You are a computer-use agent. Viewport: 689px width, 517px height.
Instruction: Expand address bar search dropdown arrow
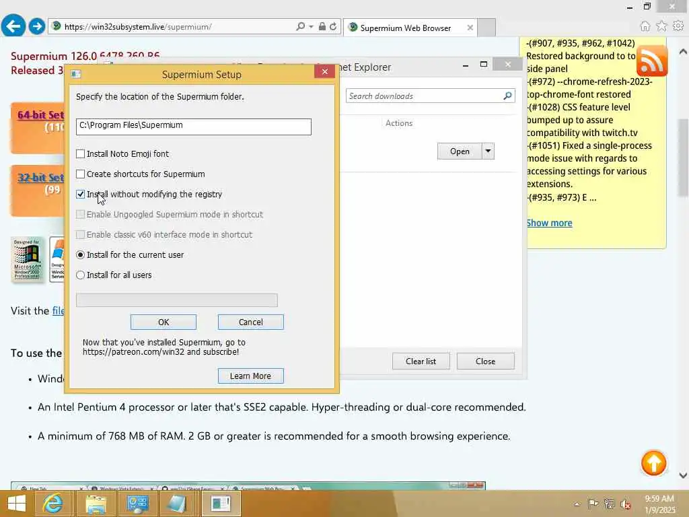[311, 26]
